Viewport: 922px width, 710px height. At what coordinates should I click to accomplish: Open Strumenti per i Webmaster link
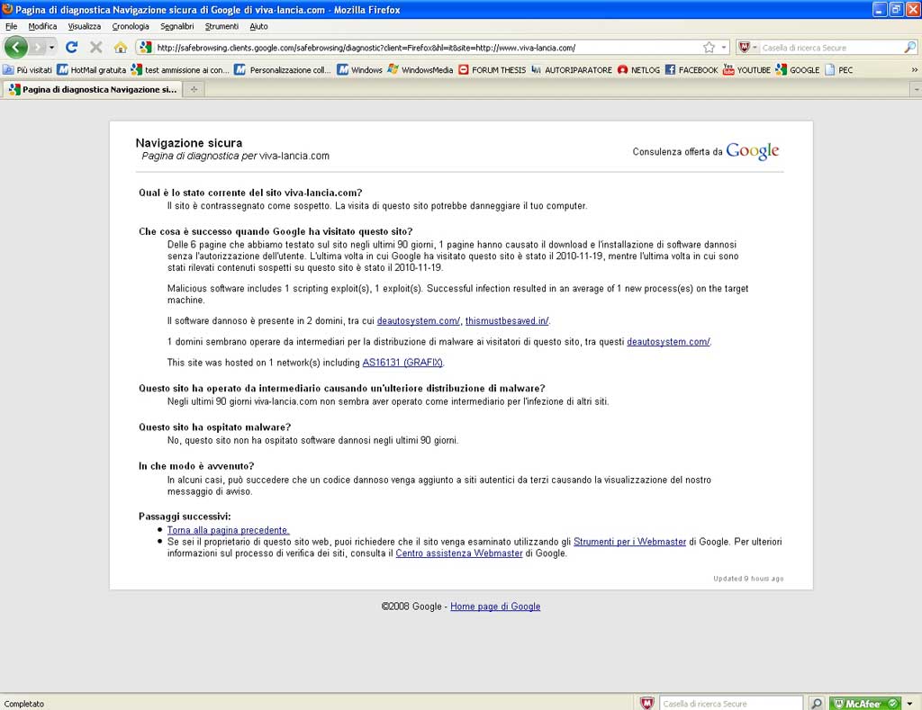coord(629,542)
